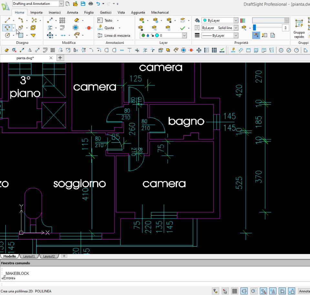310x295 pixels.
Task: Click the Hatch tool icon
Action: [x=20, y=36]
